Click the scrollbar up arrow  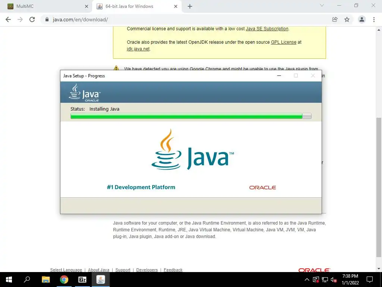379,30
